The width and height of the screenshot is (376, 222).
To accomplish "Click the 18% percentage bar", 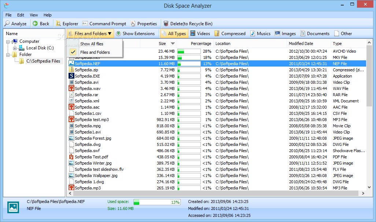I will click(189, 57).
